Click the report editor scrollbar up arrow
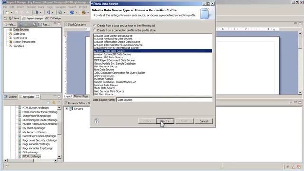Image resolution: width=304 pixels, height=171 pixels. tap(300, 33)
